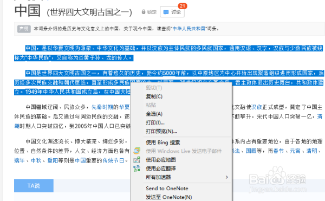Screen dimensions: 325x201
Task: Expand the 所有加速器 submenu arrow
Action: pos(227,177)
